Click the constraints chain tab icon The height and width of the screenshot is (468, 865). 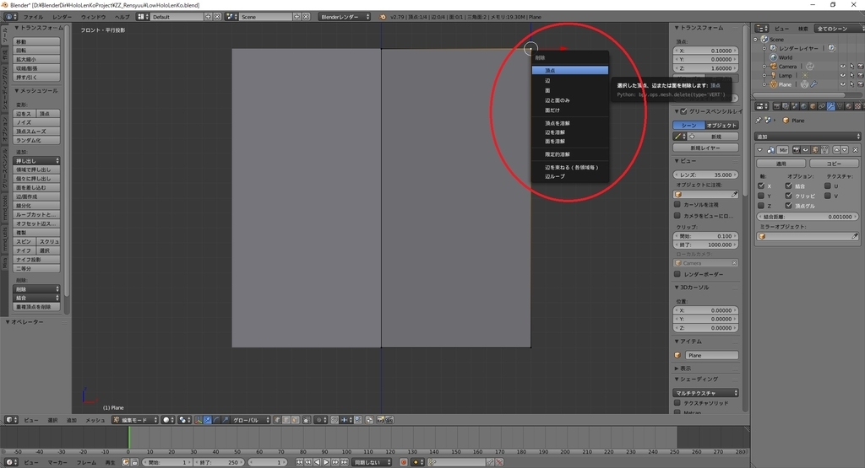pyautogui.click(x=821, y=106)
